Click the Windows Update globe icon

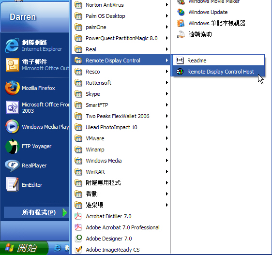click(181, 12)
